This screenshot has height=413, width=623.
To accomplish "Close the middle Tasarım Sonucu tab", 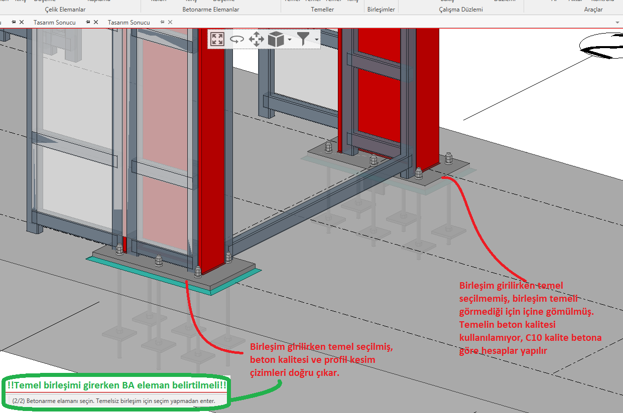I will point(96,22).
